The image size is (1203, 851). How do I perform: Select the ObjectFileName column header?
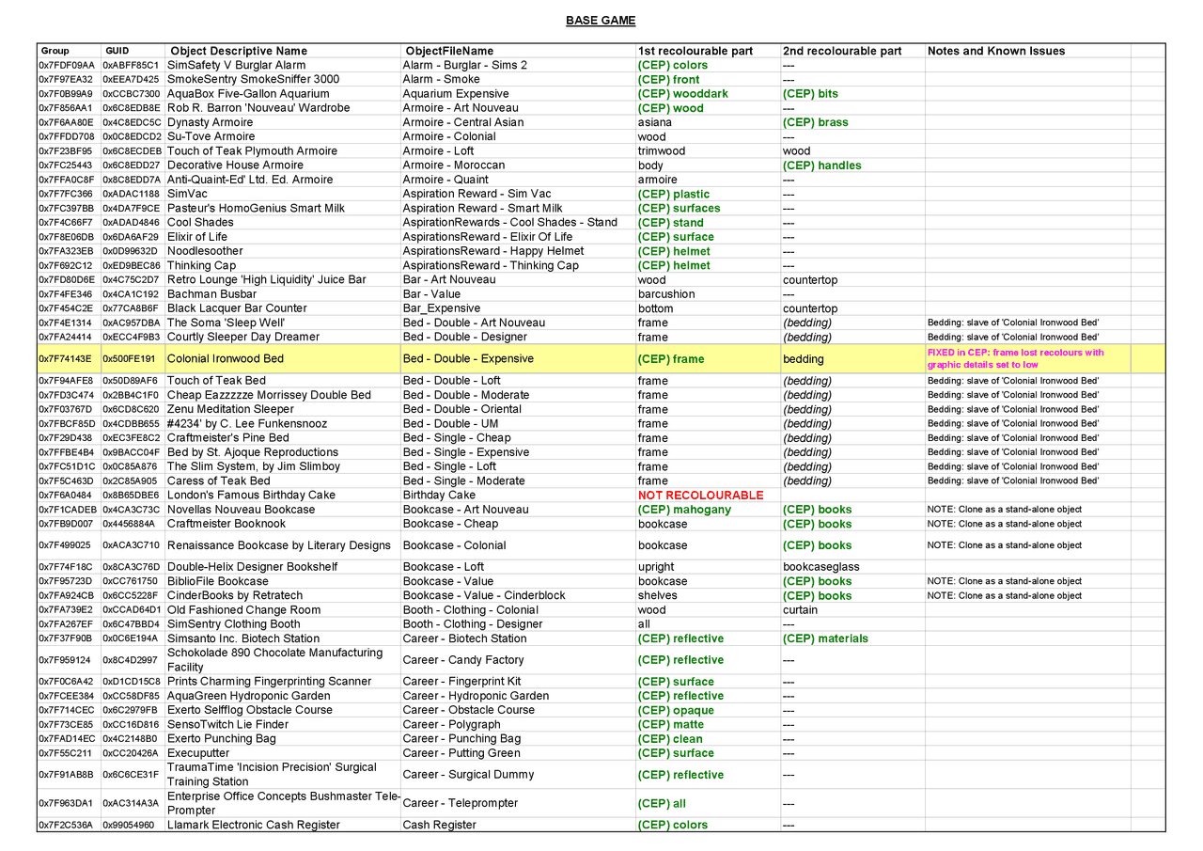point(448,51)
